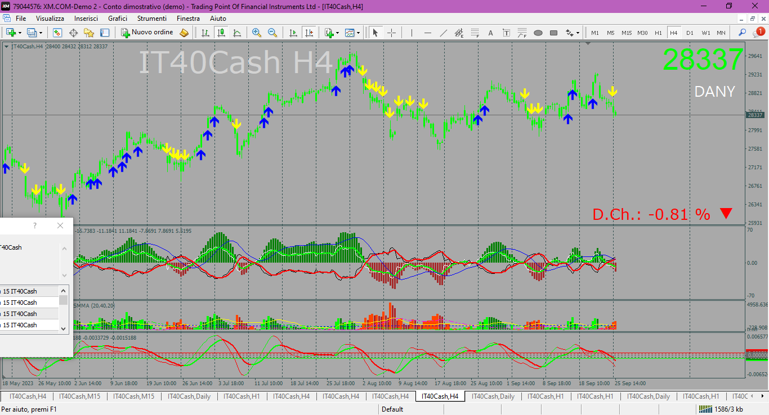Viewport: 769px width, 415px height.
Task: Collapse the IT40Cash,H4 chart info triangle
Action: 6,46
